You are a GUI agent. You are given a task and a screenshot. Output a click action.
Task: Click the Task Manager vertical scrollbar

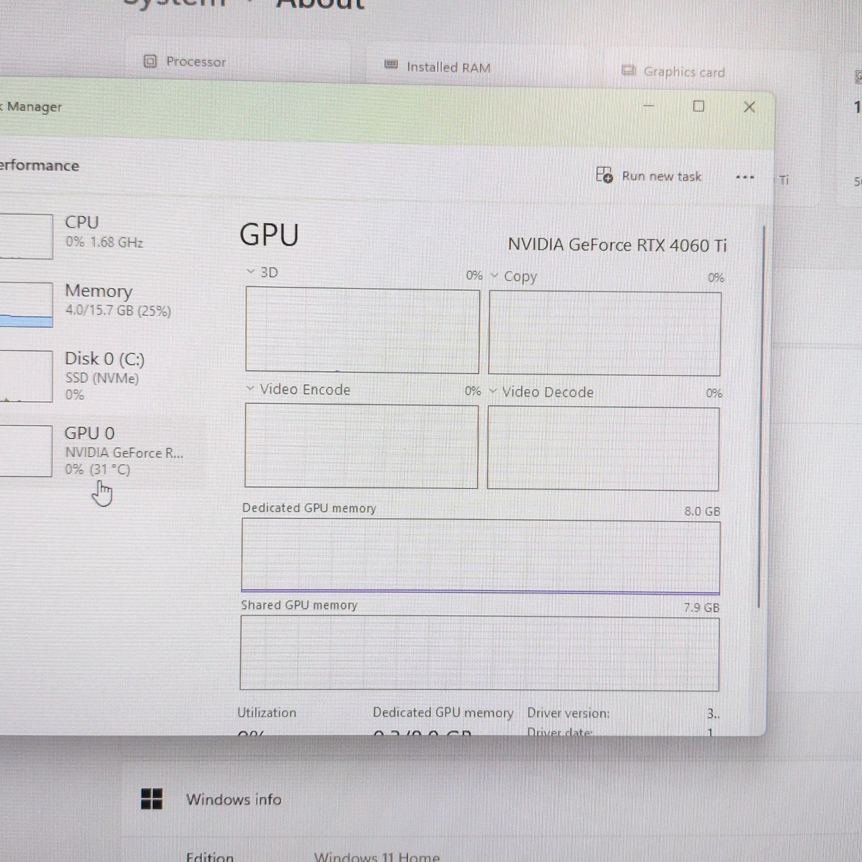[x=761, y=416]
